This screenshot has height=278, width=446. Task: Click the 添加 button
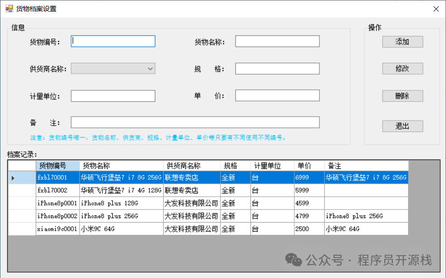(x=402, y=42)
